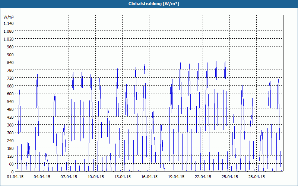This screenshot has height=186, width=298.
Task: Click the 240 y-axis value
Action: [11, 141]
